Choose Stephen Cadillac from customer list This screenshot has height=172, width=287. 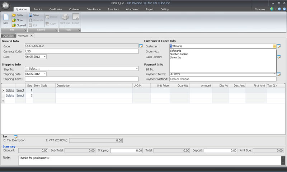click(179, 54)
